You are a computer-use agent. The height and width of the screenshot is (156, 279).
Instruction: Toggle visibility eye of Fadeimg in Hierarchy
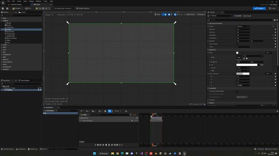point(41,90)
